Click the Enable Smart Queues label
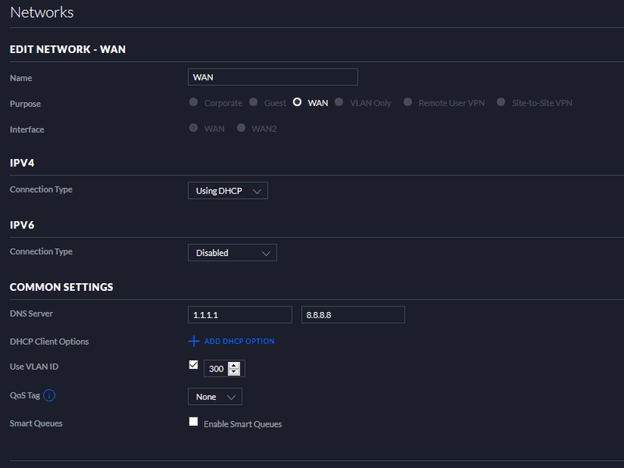 pyautogui.click(x=243, y=424)
